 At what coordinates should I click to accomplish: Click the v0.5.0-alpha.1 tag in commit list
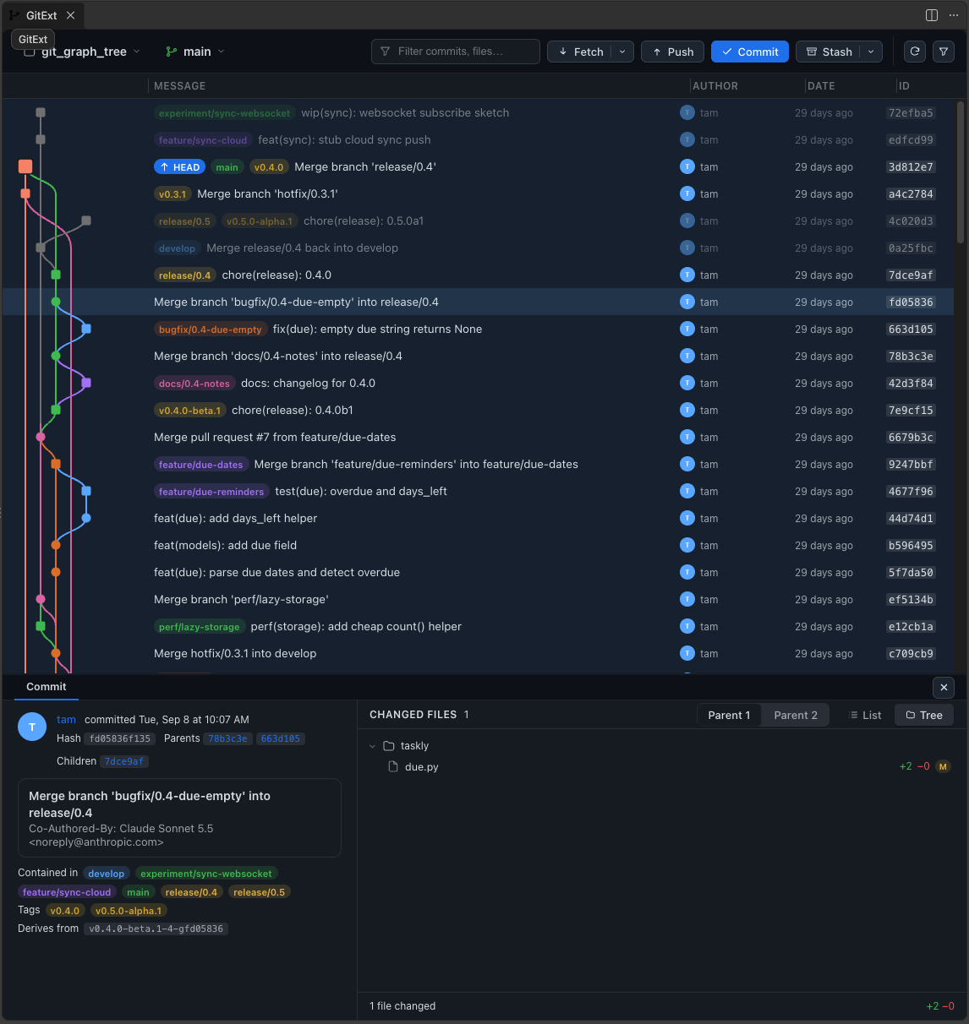click(260, 221)
